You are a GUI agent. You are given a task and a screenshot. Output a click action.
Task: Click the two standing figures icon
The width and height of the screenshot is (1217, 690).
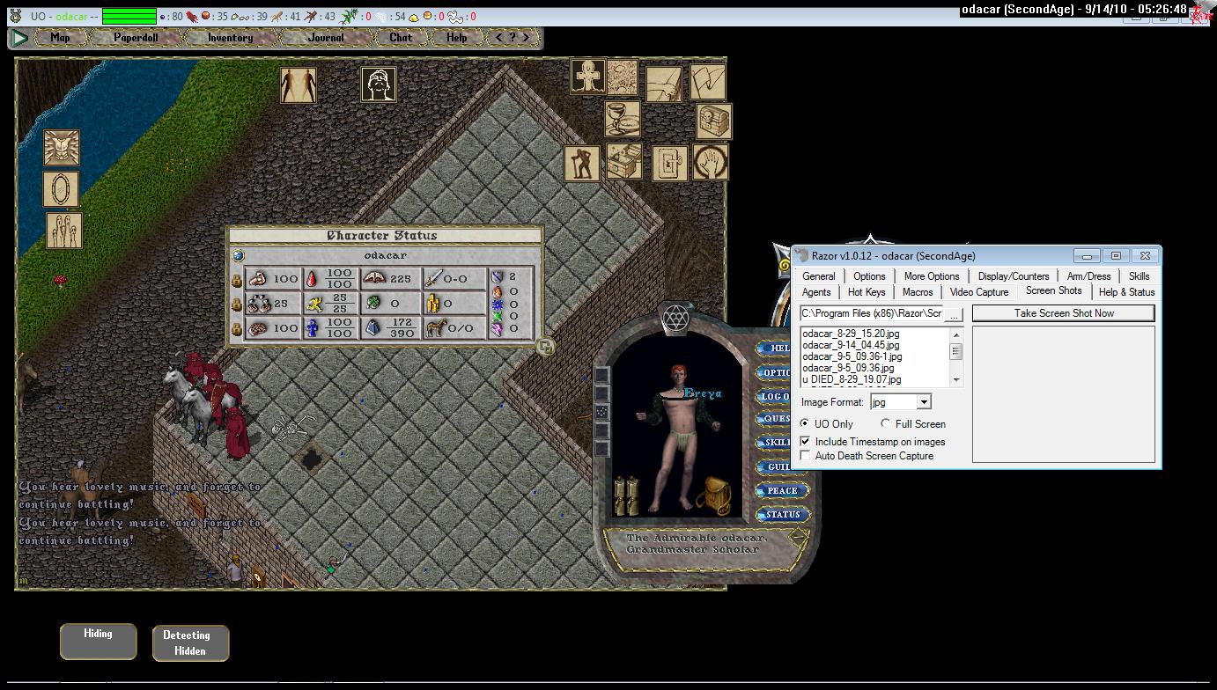click(298, 85)
